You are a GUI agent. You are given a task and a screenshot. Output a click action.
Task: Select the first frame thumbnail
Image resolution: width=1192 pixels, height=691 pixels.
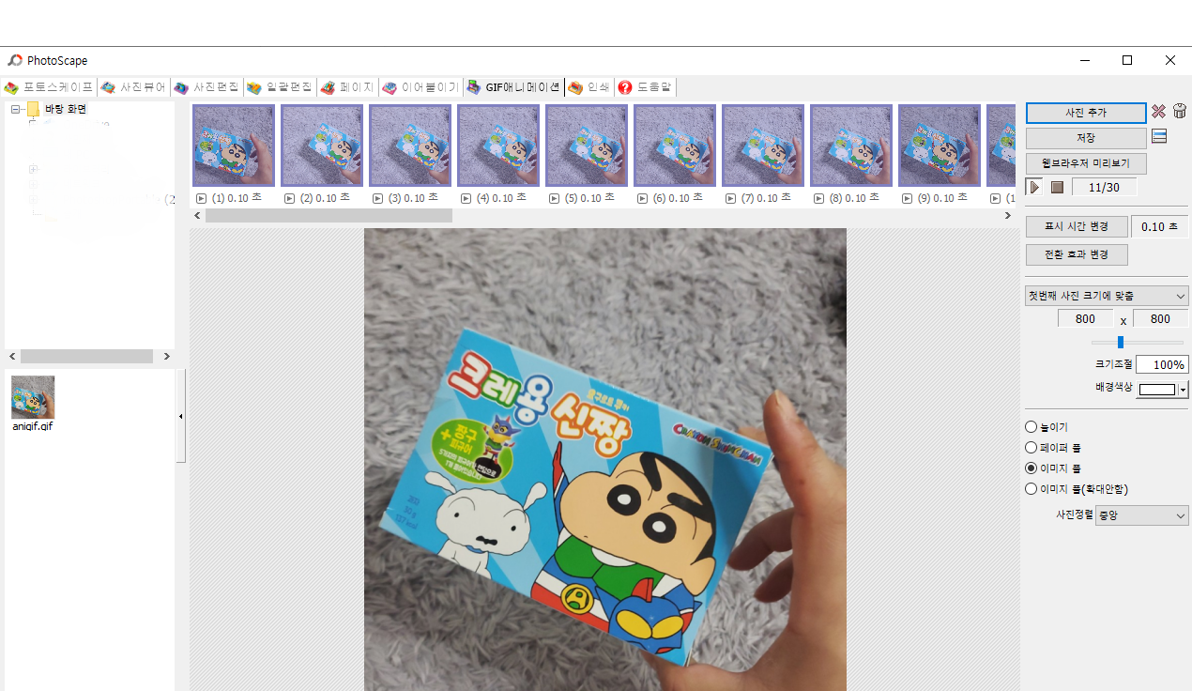tap(234, 146)
